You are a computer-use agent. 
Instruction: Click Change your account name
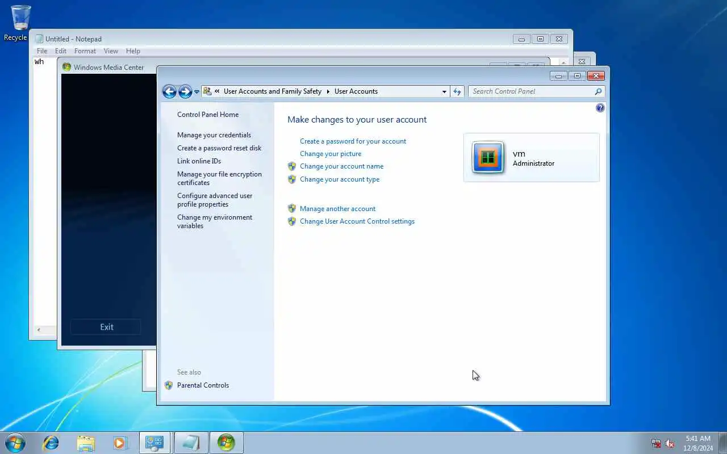[x=341, y=166]
